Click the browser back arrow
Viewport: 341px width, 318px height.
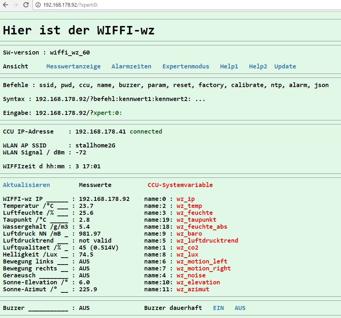pyautogui.click(x=5, y=5)
